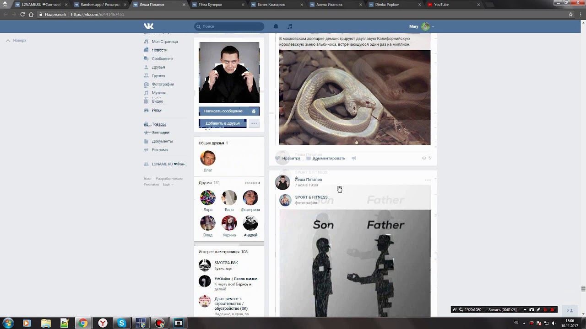
Task: Send a gift using the gift icon
Action: [254, 111]
